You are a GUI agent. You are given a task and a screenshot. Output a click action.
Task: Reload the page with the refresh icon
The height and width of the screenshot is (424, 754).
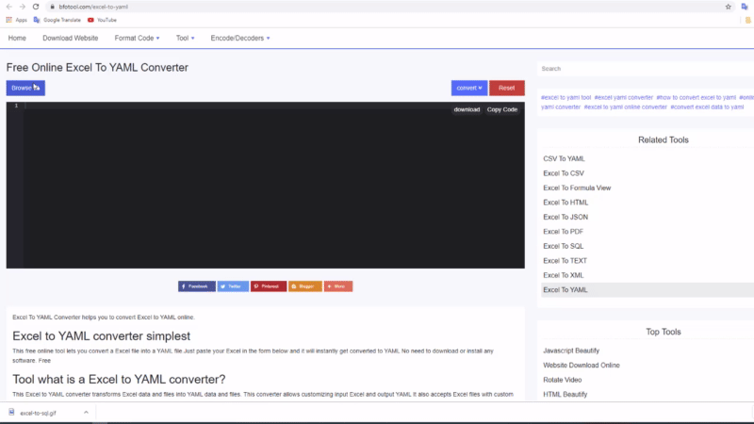click(35, 7)
